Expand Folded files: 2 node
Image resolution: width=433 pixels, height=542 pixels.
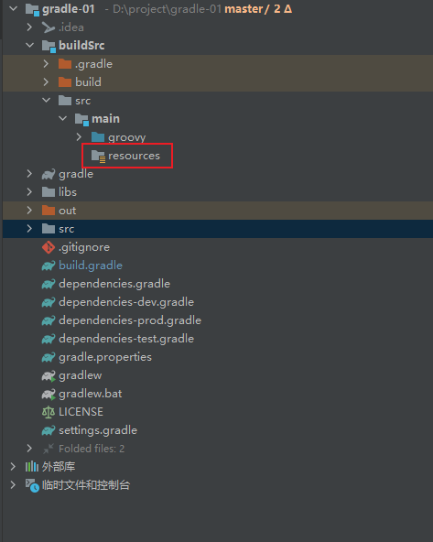pos(29,449)
